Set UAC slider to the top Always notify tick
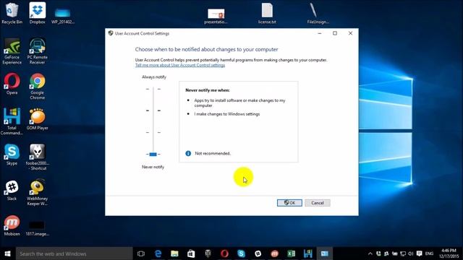Image resolution: width=463 pixels, height=260 pixels. coord(153,89)
